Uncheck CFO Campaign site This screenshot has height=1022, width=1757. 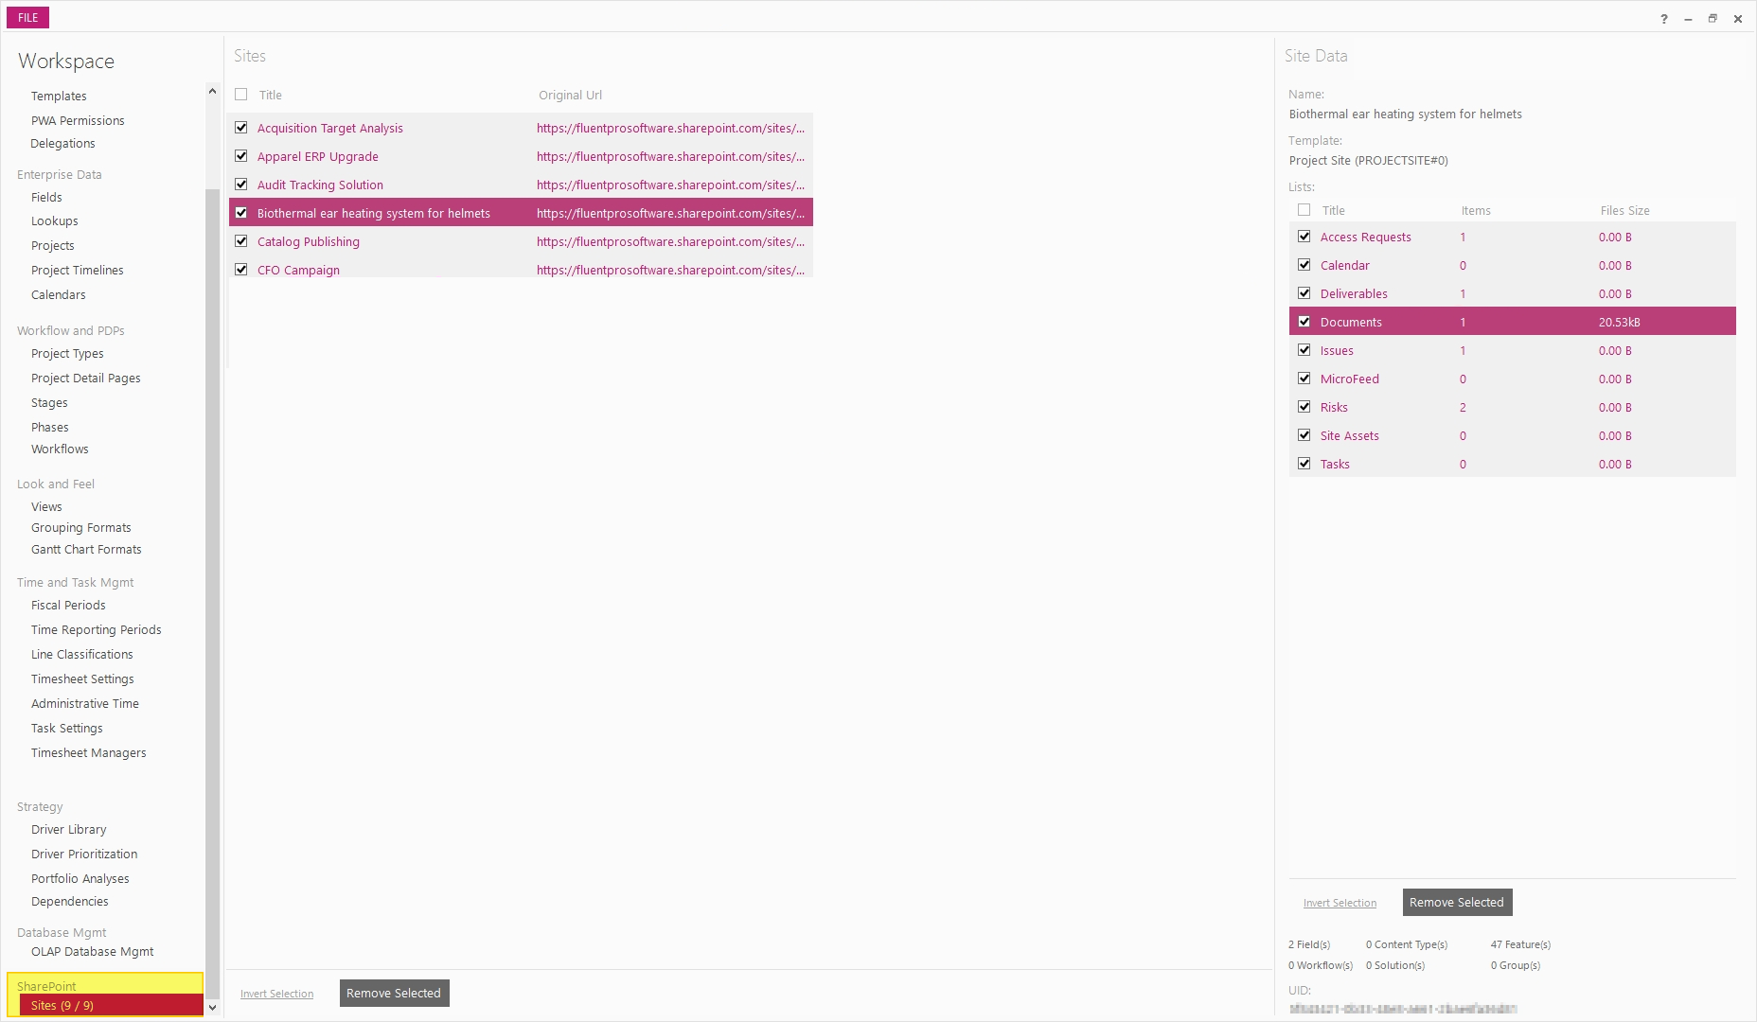point(241,270)
